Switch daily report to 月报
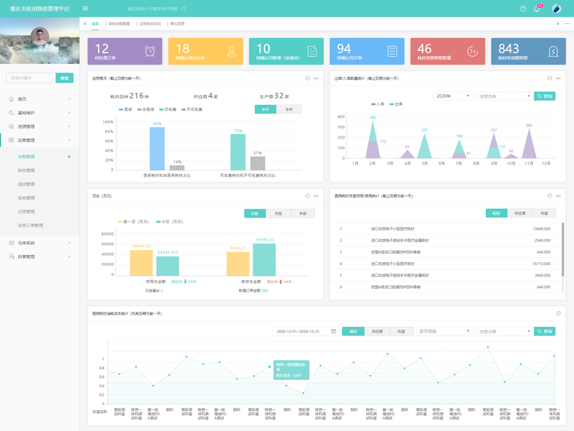574x431 pixels. point(278,213)
